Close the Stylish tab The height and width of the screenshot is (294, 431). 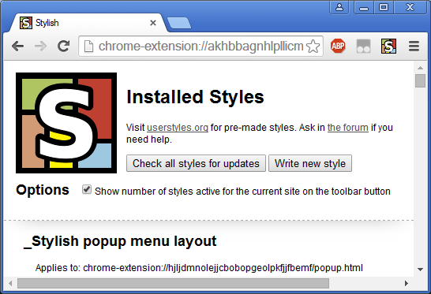(153, 23)
